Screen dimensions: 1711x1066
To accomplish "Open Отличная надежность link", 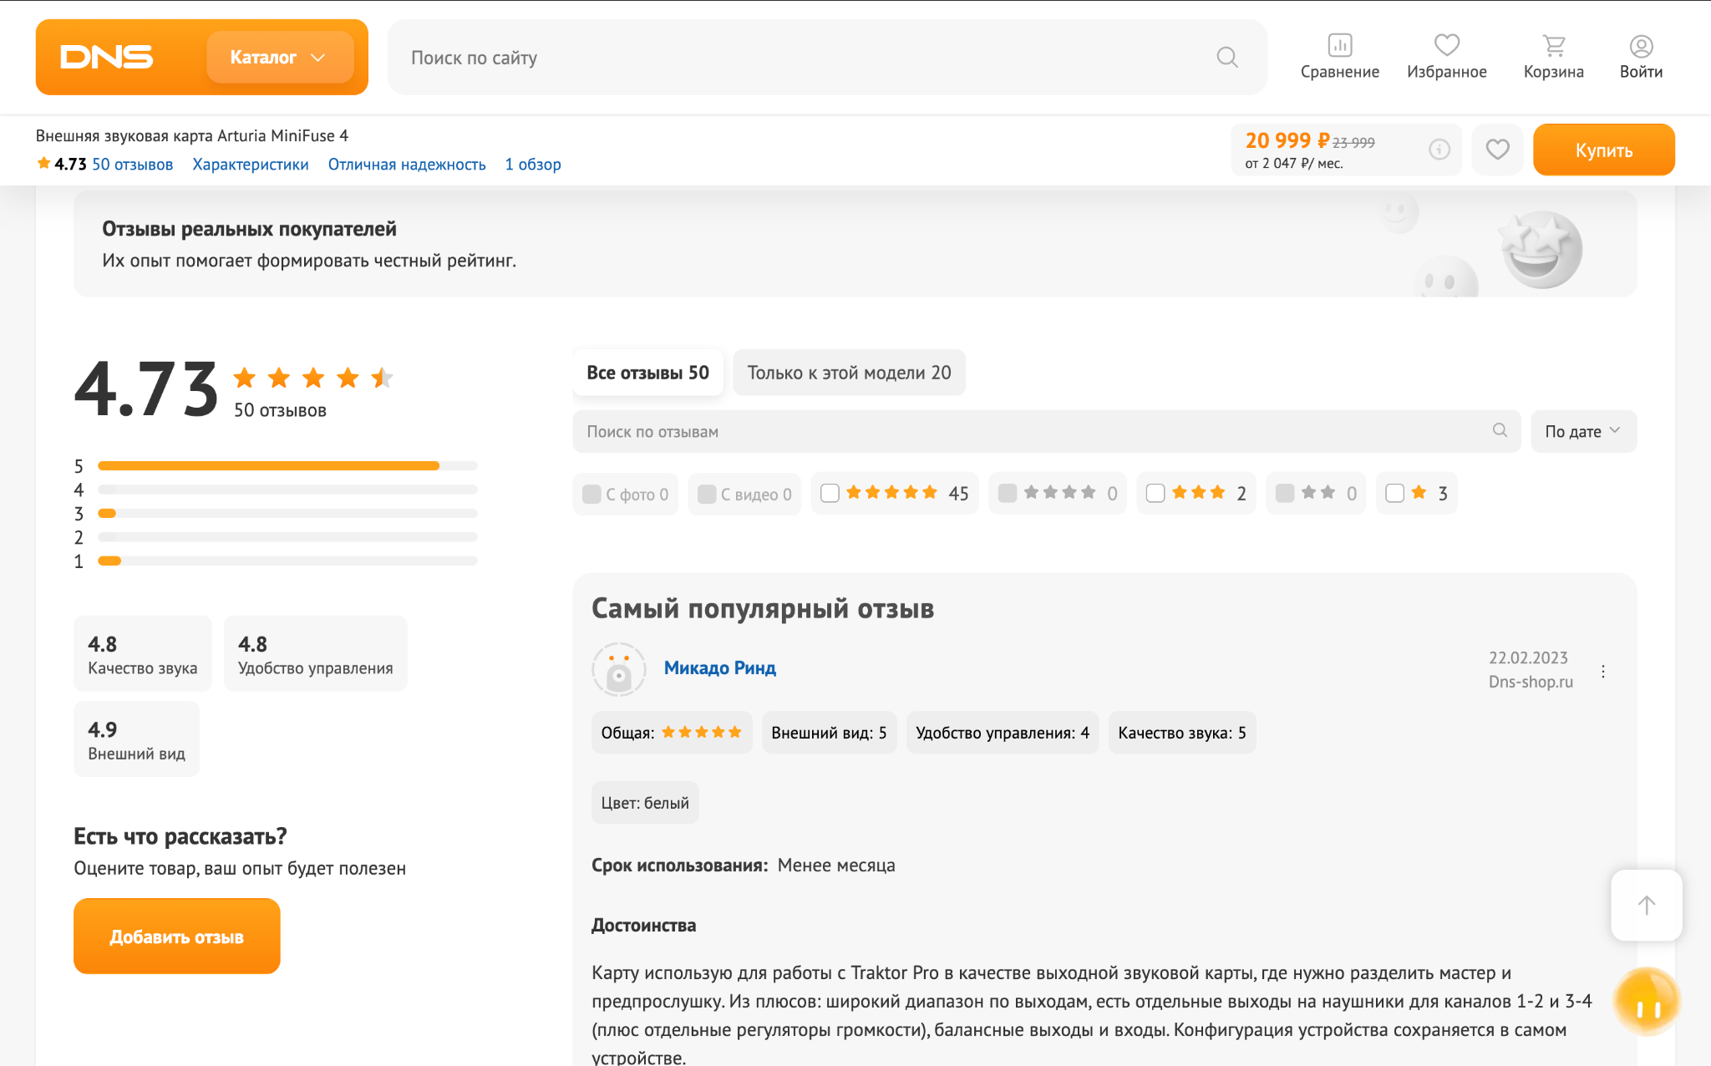I will point(407,165).
